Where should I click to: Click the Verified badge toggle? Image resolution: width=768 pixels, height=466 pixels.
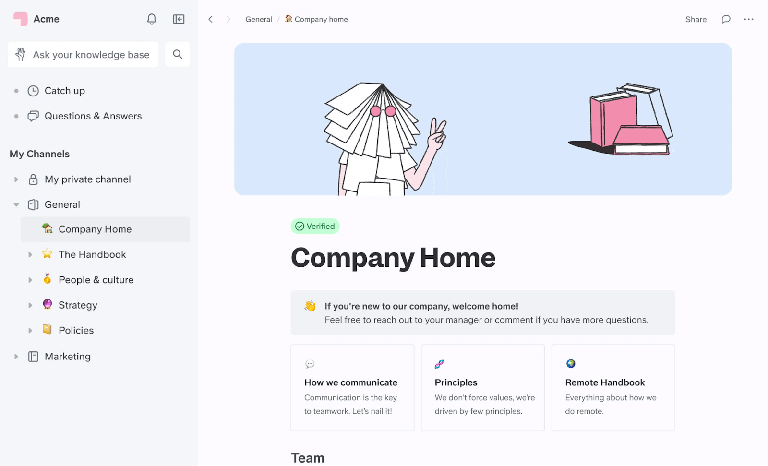[x=315, y=226]
